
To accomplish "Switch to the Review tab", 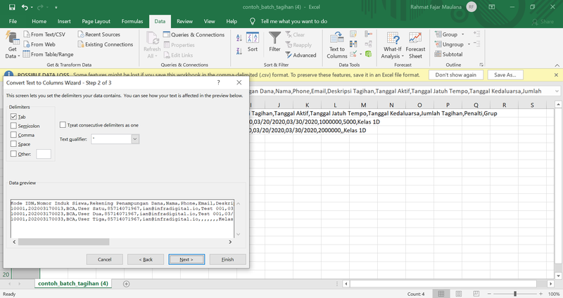I will point(184,22).
